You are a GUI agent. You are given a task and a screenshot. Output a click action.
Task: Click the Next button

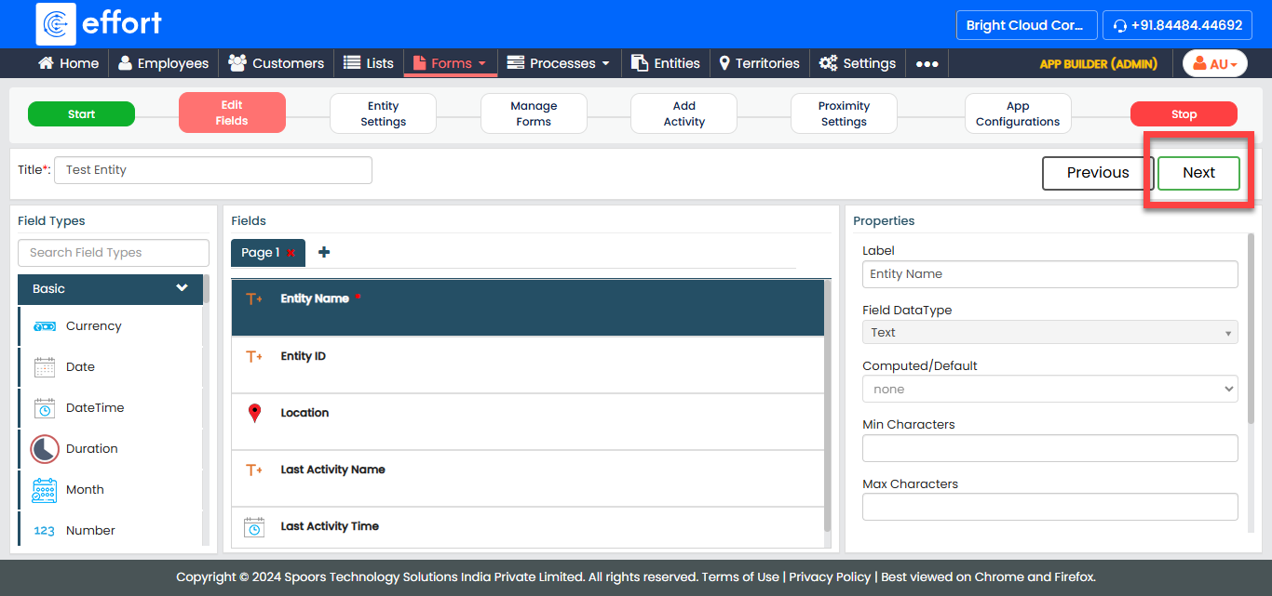(1198, 173)
